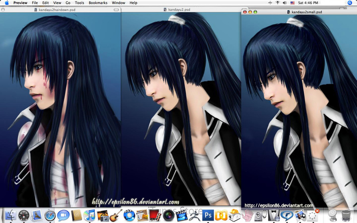Click the kandayu2small.psd title document icon

(x=289, y=12)
